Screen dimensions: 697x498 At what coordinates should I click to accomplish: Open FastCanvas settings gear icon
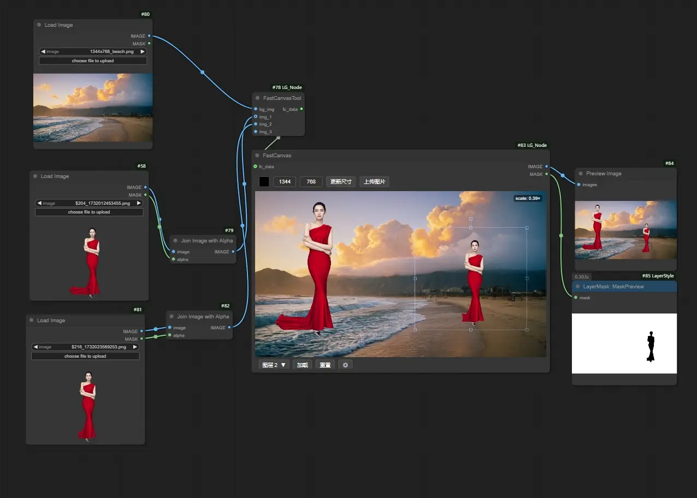click(x=345, y=365)
